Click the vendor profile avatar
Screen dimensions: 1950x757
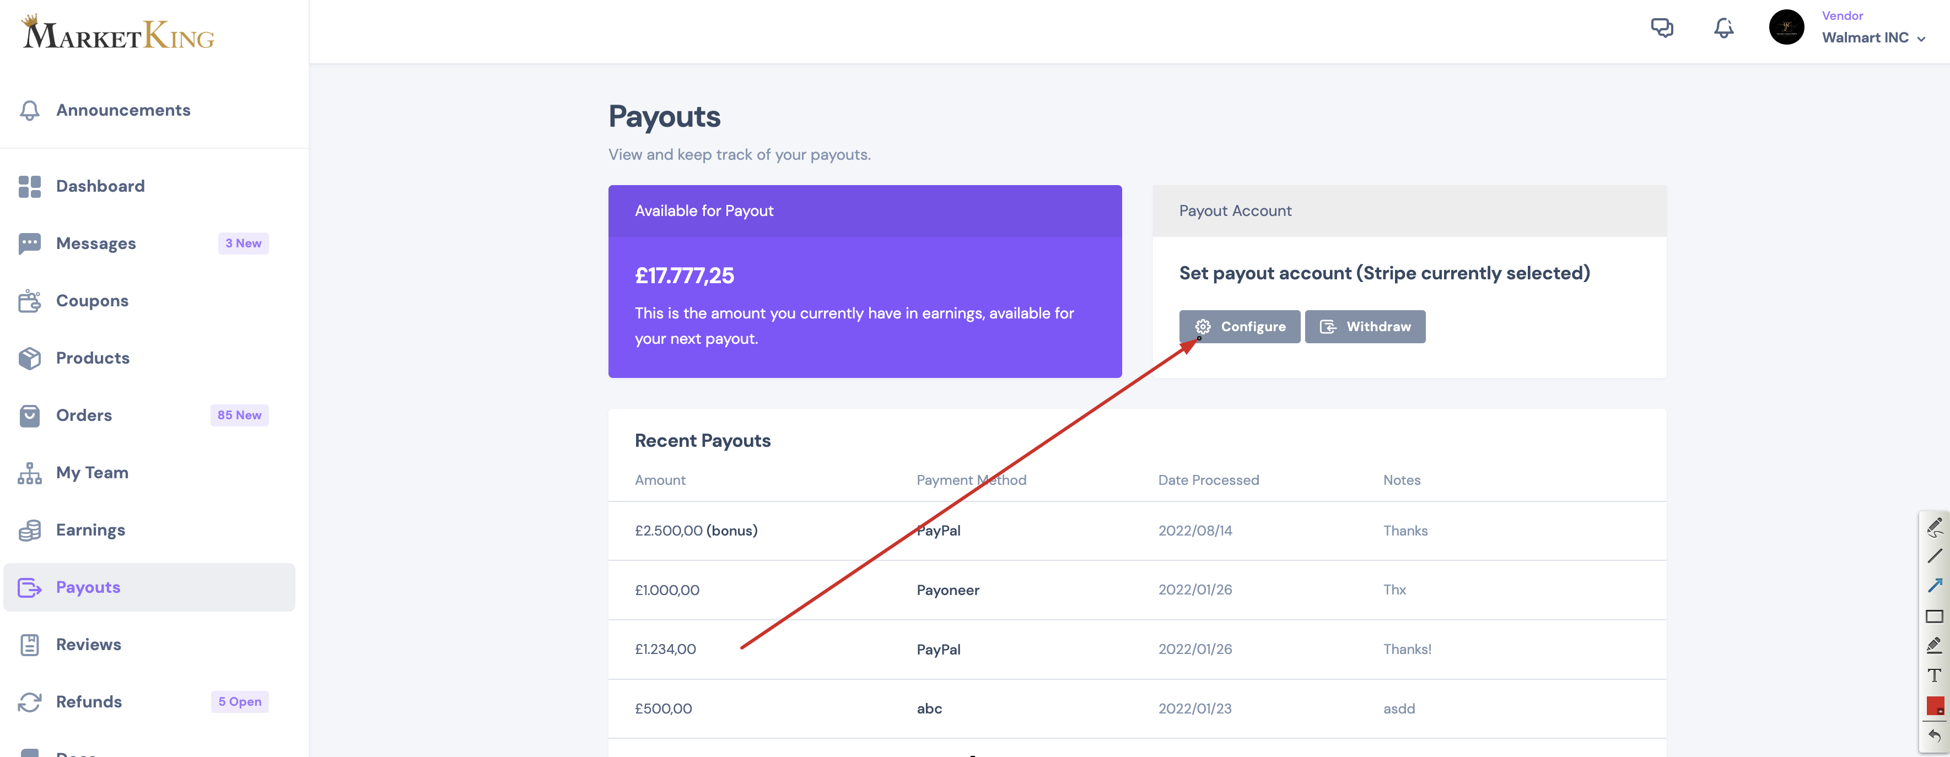tap(1786, 28)
